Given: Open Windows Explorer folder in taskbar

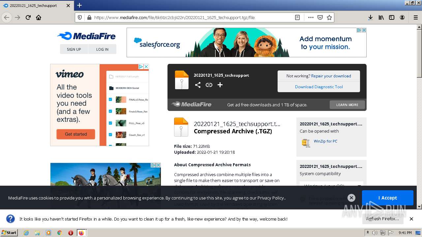Looking at the screenshot, I should (x=37, y=233).
